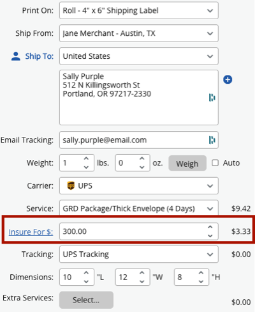Click Select button for Extra Services
This screenshot has width=255, height=312.
pyautogui.click(x=86, y=300)
